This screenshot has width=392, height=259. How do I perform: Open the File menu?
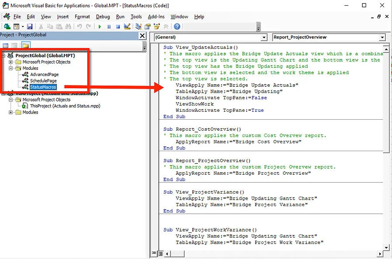17,17
